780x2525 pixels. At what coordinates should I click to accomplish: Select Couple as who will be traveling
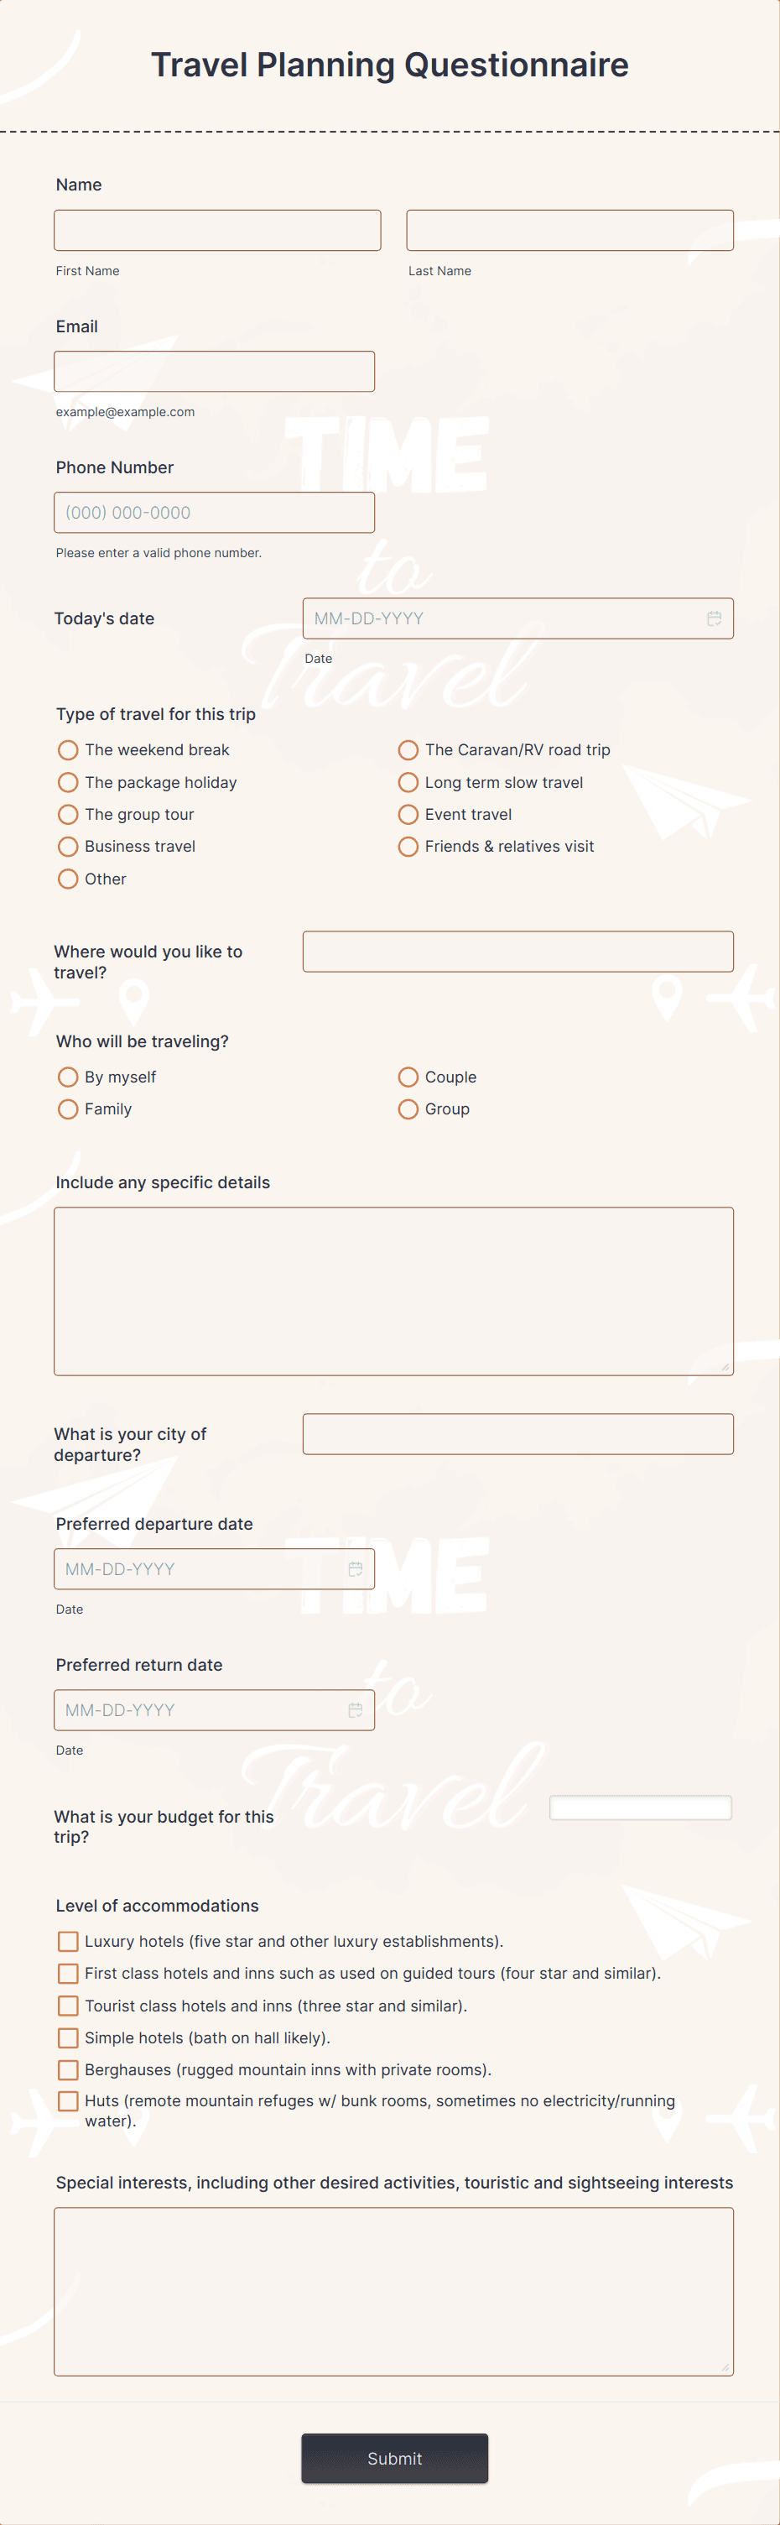(408, 1077)
